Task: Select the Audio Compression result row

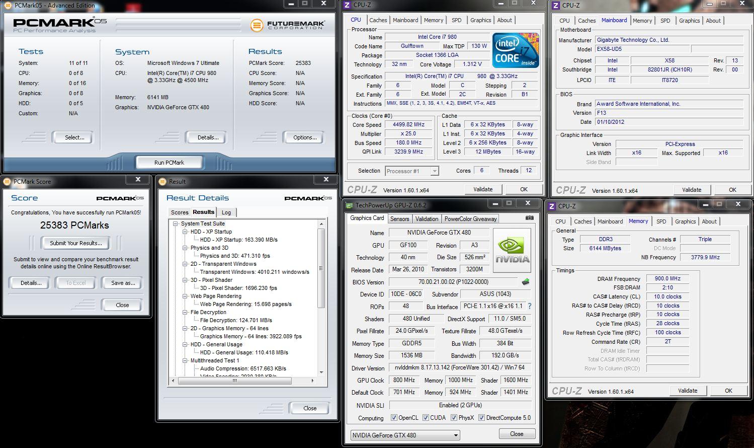Action: pyautogui.click(x=243, y=368)
